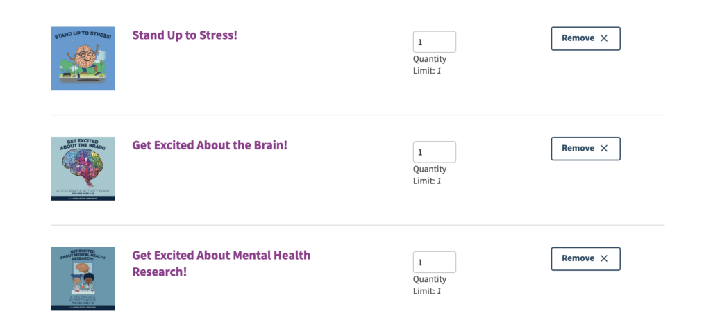Focus quantity field for Get Excited About the Brain!
Screen dimensions: 711x325
tap(434, 152)
